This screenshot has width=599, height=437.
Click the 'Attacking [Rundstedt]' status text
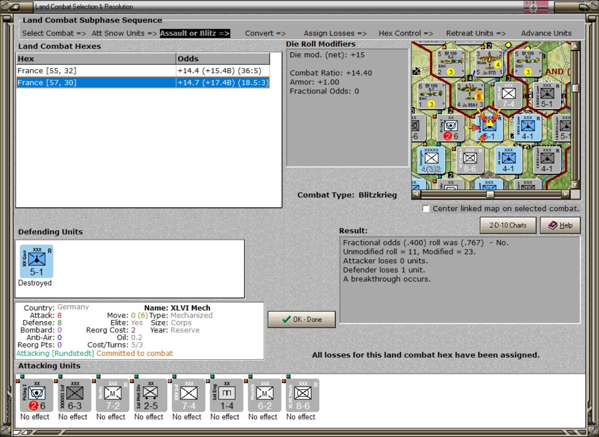(55, 354)
